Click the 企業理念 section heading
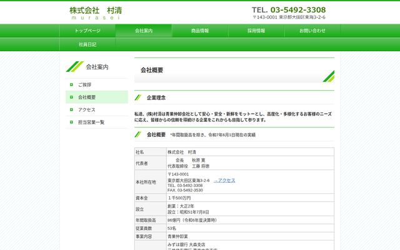The height and width of the screenshot is (250, 400). coord(156,97)
